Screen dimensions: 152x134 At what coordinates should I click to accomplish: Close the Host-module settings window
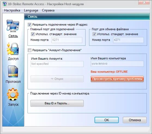click(144, 2)
